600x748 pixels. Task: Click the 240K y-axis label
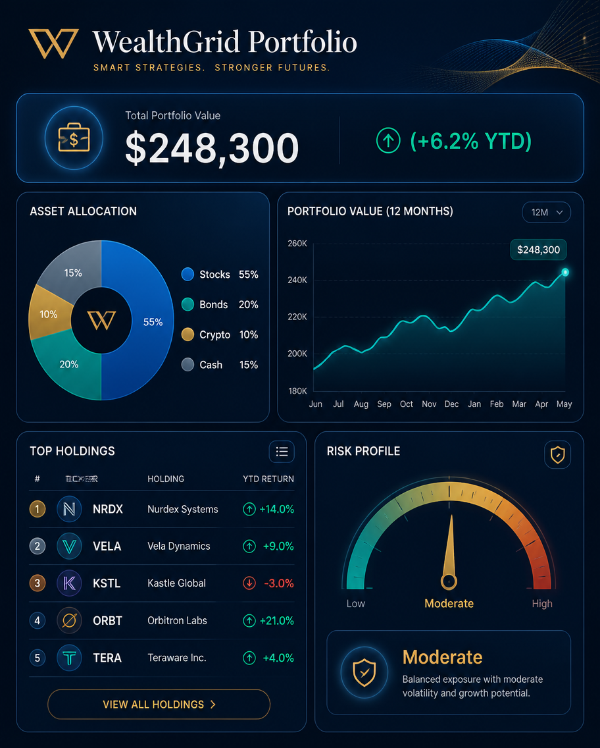click(297, 280)
